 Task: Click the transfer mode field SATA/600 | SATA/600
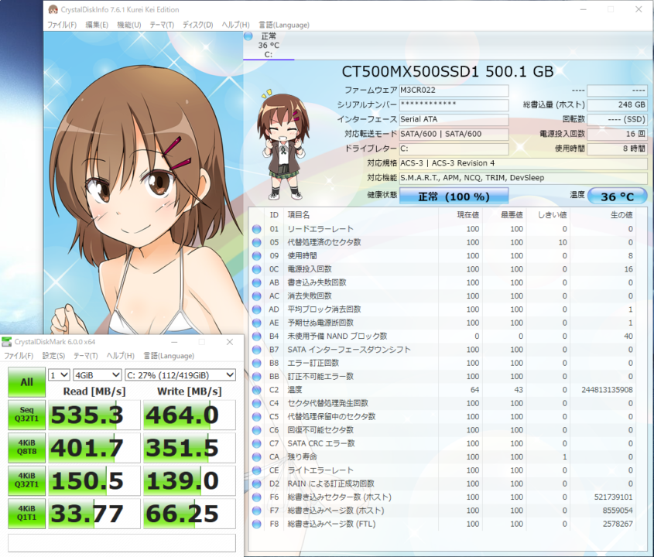[454, 134]
